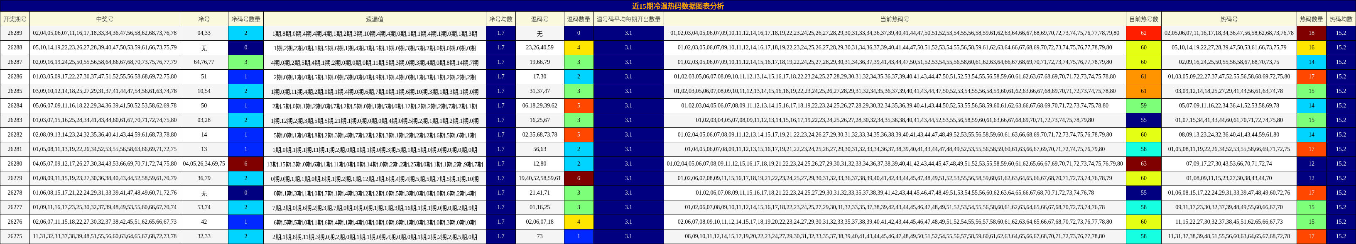Select cold numbers cell 10,54
The width and height of the screenshot is (1356, 244).
(x=204, y=91)
